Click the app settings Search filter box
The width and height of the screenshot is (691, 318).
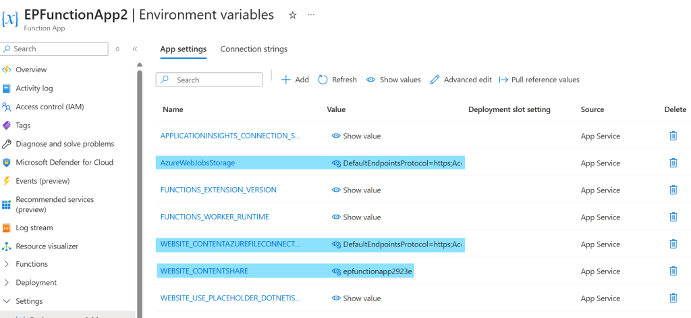209,80
